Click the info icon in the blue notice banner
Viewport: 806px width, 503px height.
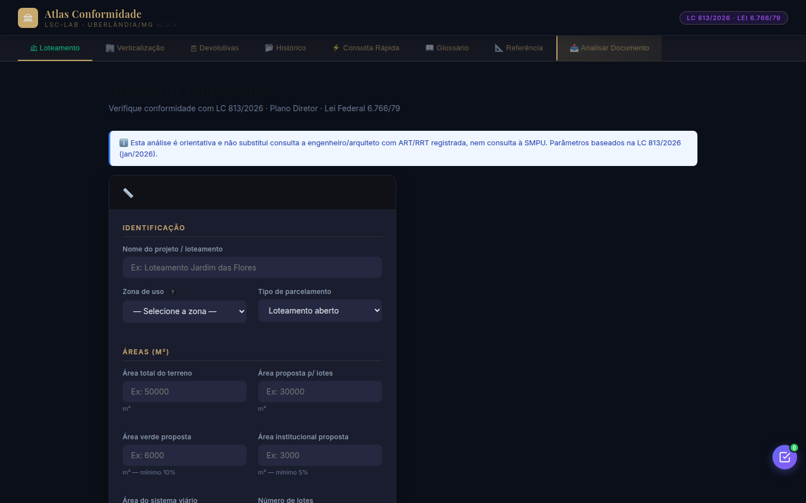[x=124, y=143]
